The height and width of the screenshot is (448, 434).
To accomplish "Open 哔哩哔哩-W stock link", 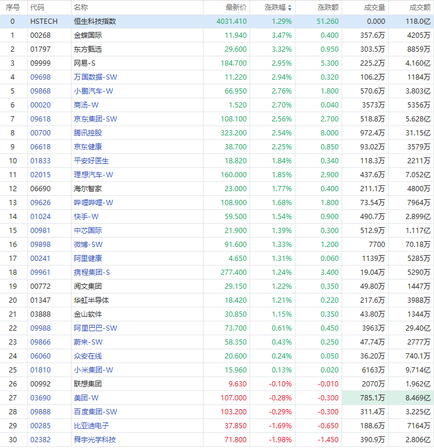I will click(x=93, y=203).
